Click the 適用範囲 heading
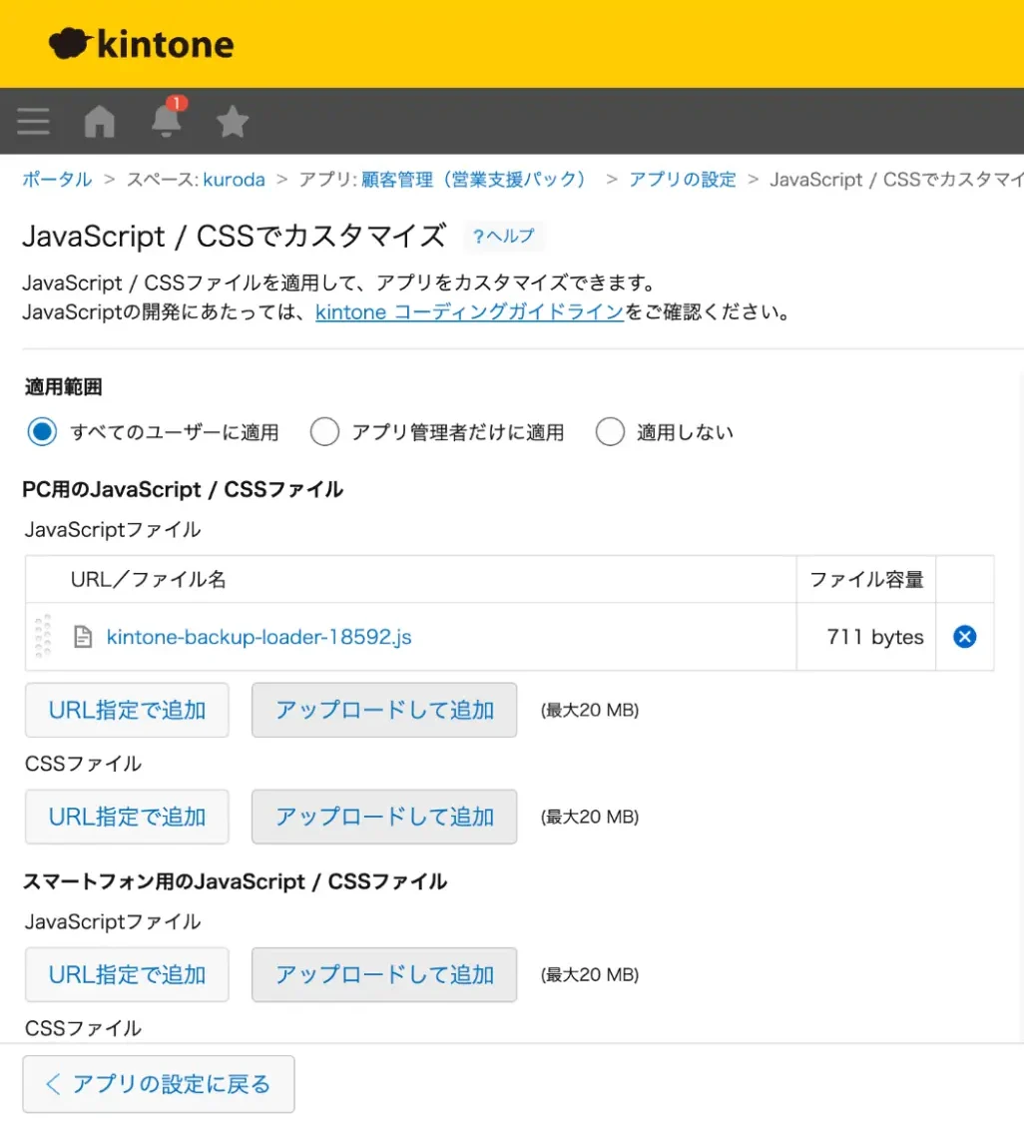Viewport: 1024px width, 1124px height. point(63,387)
